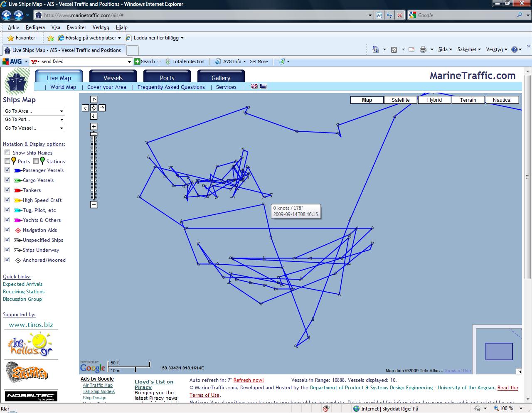Open the Frequently Asked Questions link
532x413 pixels.
point(171,87)
